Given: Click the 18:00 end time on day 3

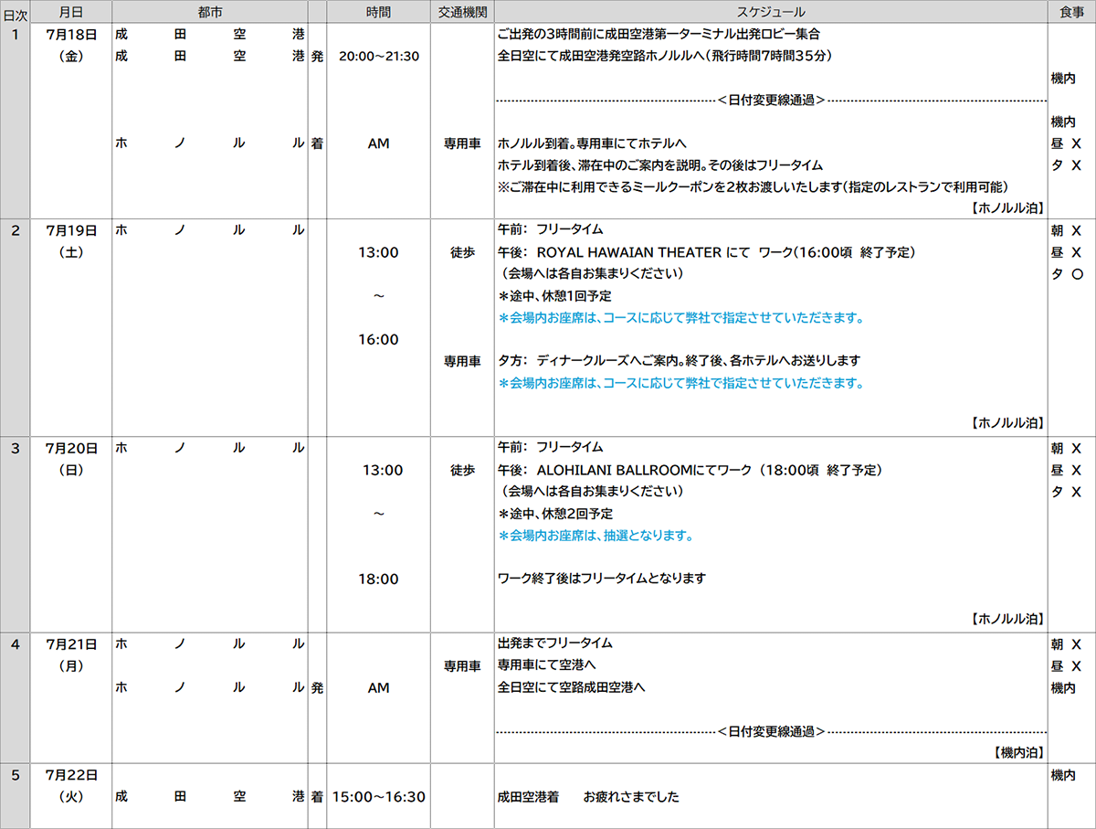Looking at the screenshot, I should click(x=380, y=579).
